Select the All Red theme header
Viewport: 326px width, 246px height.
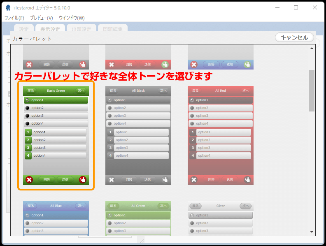click(x=221, y=91)
